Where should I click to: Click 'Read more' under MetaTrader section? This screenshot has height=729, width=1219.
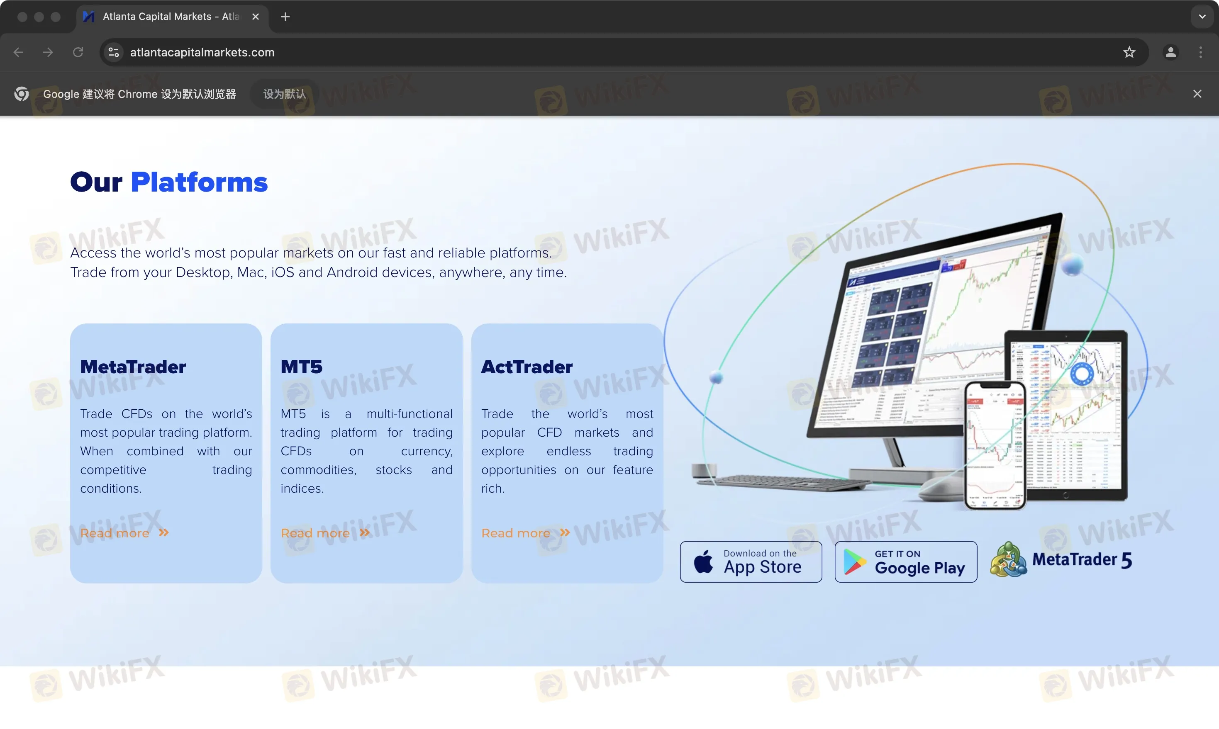[x=124, y=533]
